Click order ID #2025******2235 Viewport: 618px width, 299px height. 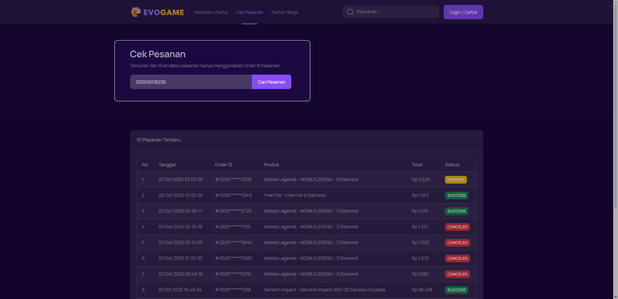coord(233,179)
